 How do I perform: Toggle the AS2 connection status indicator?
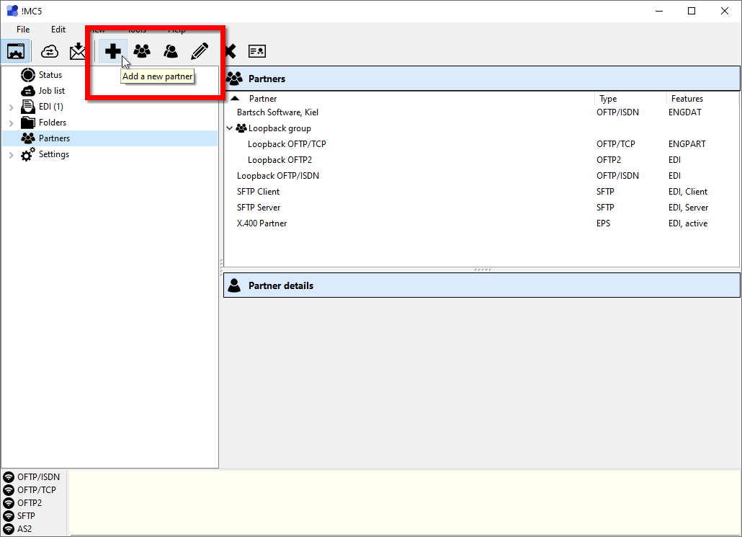7,528
